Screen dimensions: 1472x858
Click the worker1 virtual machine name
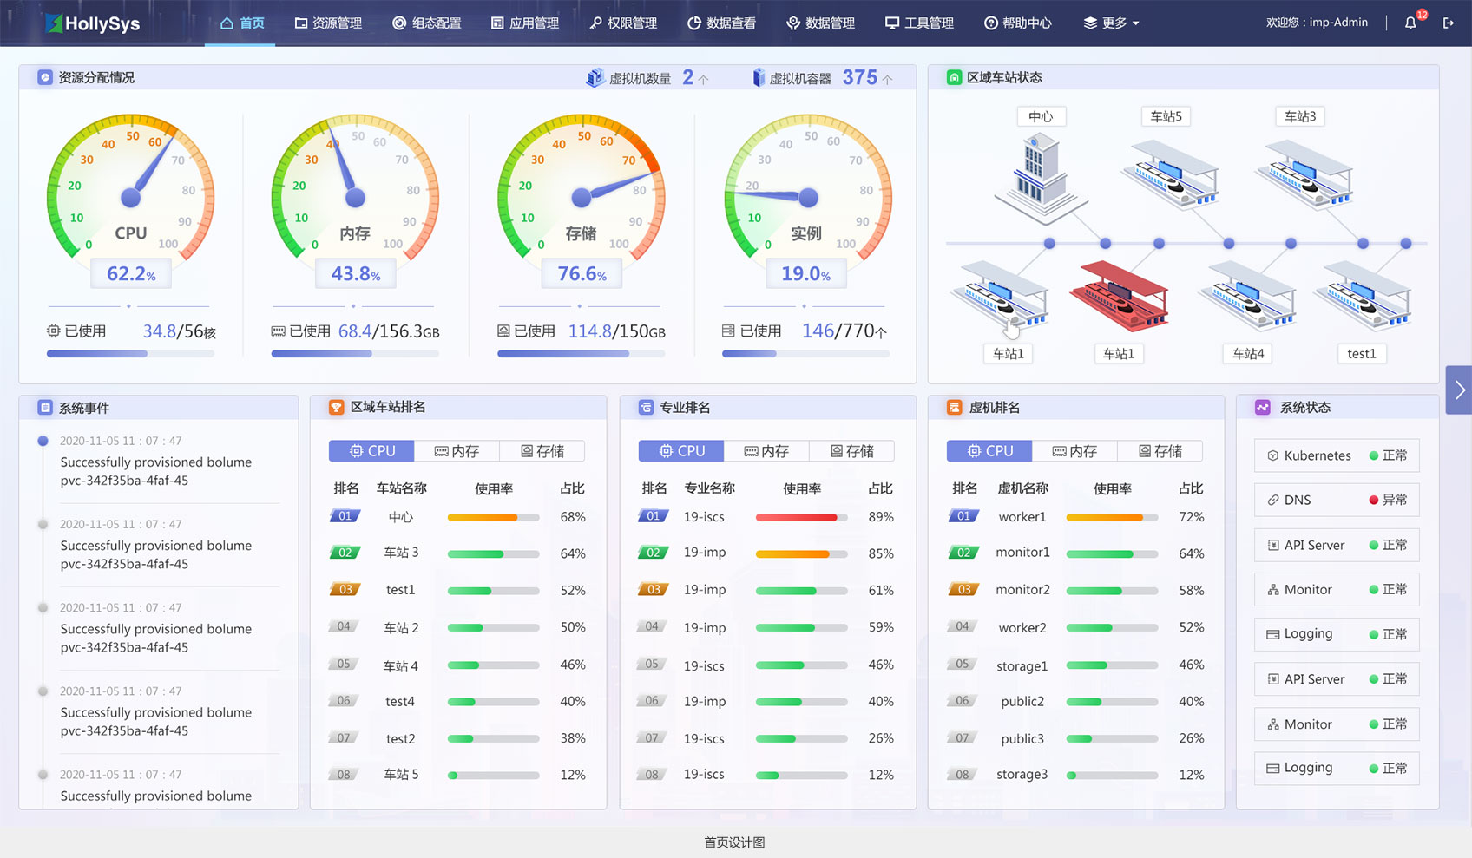pos(1022,517)
